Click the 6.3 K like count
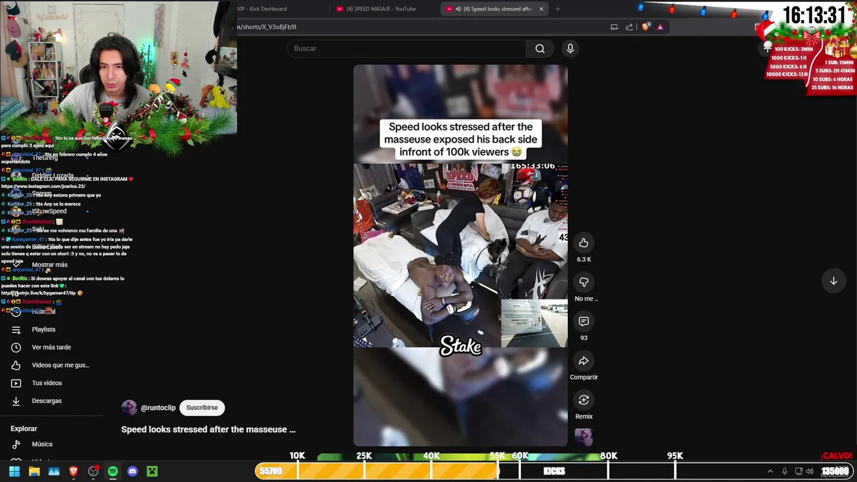 click(584, 259)
